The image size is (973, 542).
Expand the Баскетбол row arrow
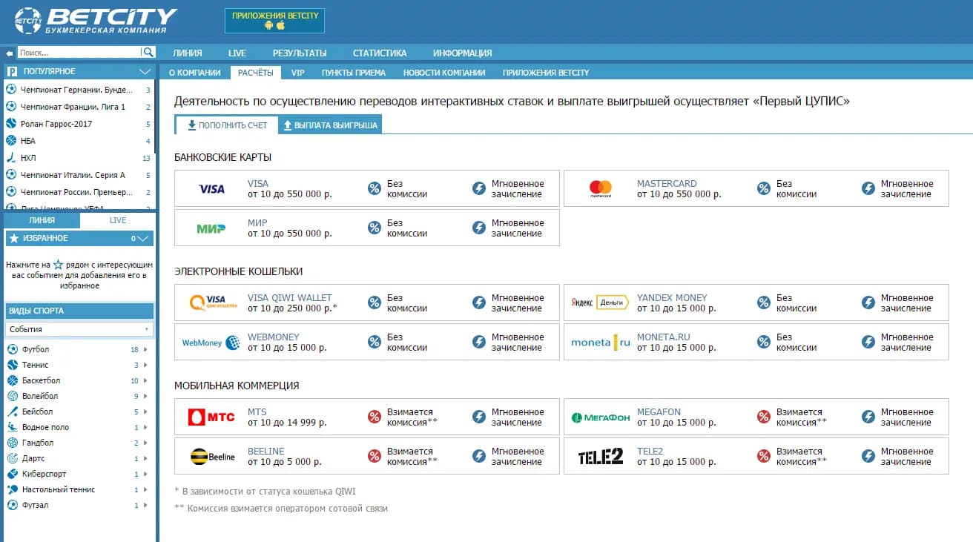tap(145, 380)
